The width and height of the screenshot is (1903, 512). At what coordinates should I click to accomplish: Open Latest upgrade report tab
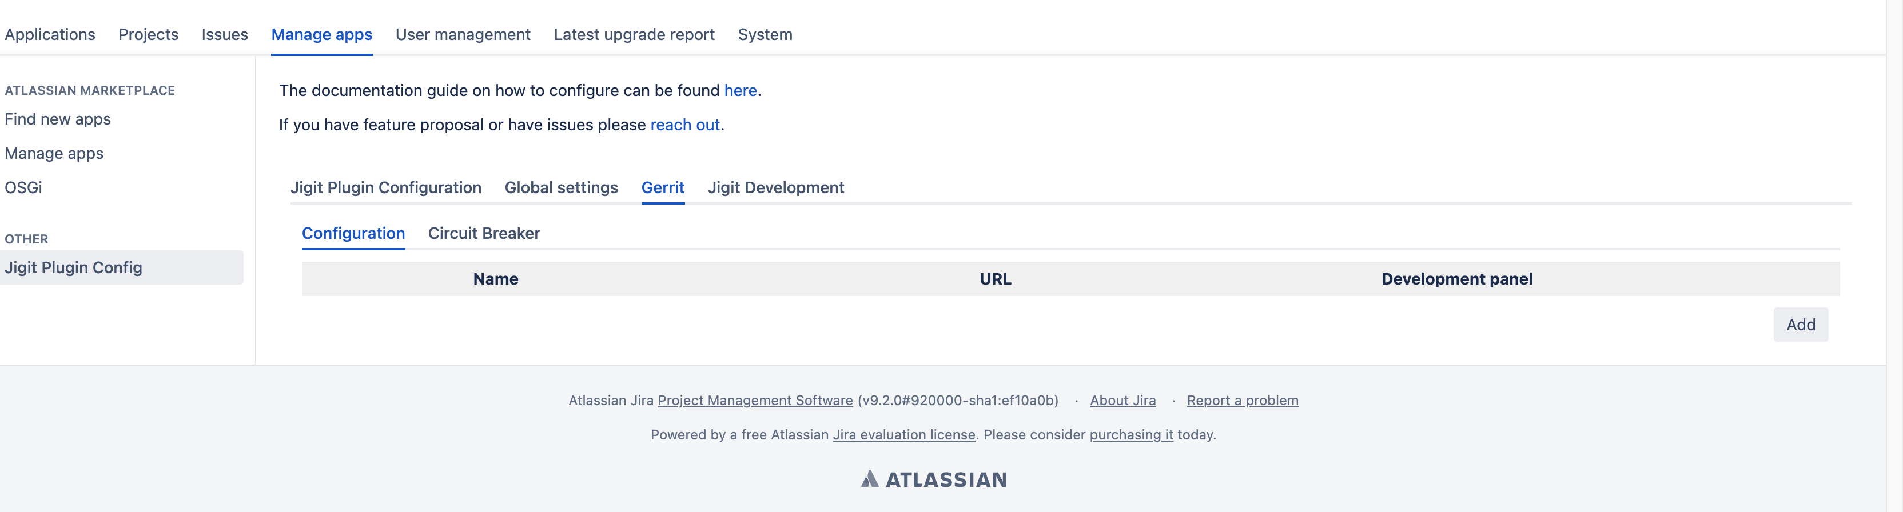634,35
